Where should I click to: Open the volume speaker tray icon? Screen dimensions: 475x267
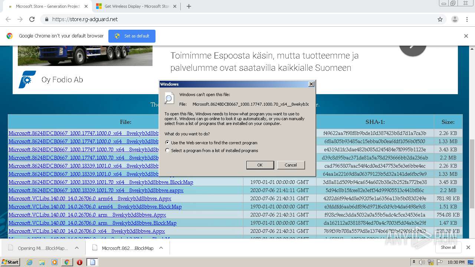(x=422, y=262)
